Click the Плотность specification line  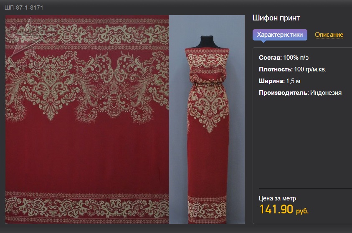(293, 69)
